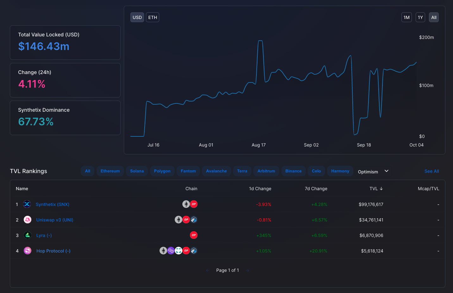The height and width of the screenshot is (293, 453).
Task: Filter rankings by Arbitrum chain
Action: (x=266, y=171)
